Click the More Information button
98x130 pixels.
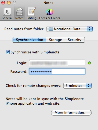71,112
